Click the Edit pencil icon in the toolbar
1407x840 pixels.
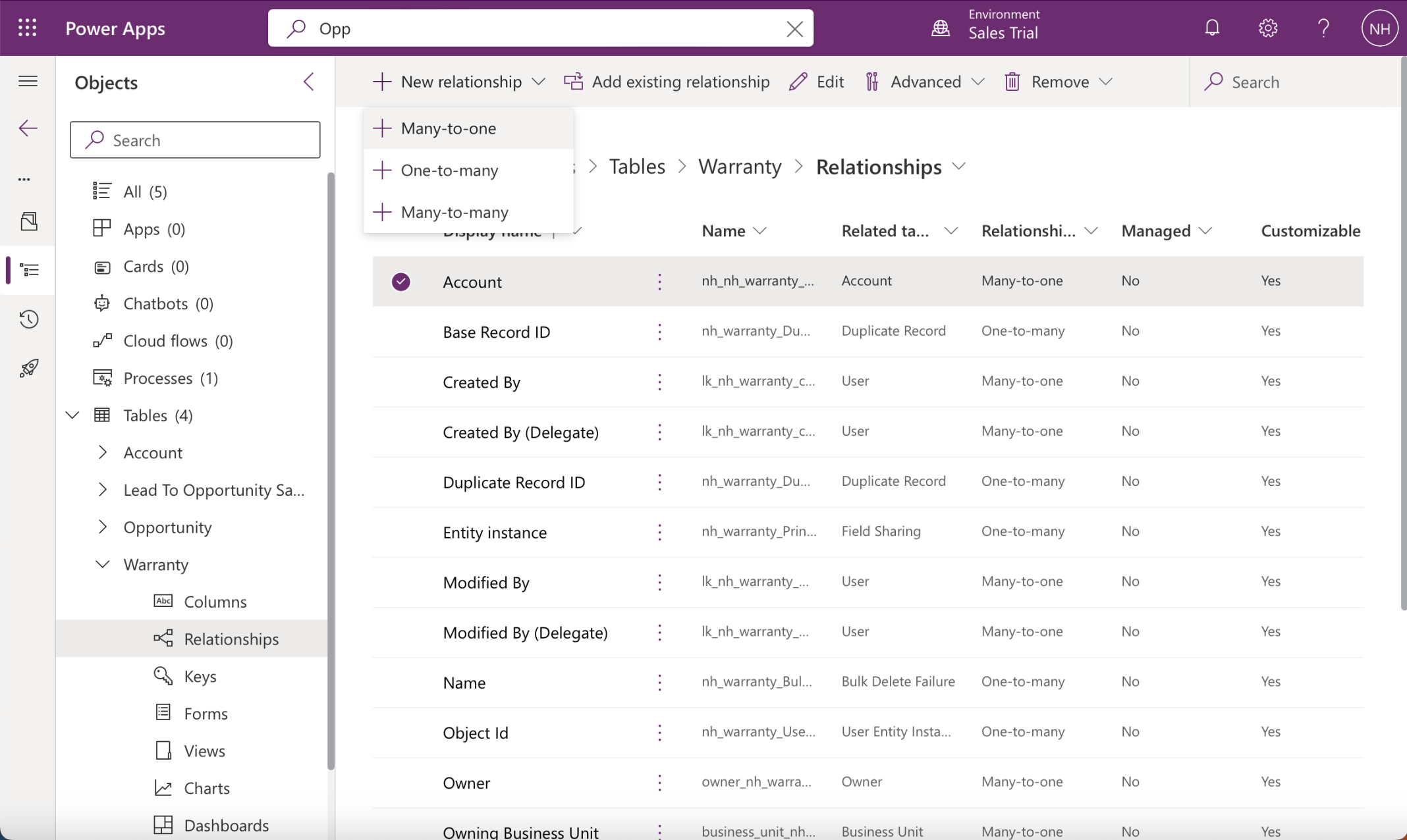point(797,81)
